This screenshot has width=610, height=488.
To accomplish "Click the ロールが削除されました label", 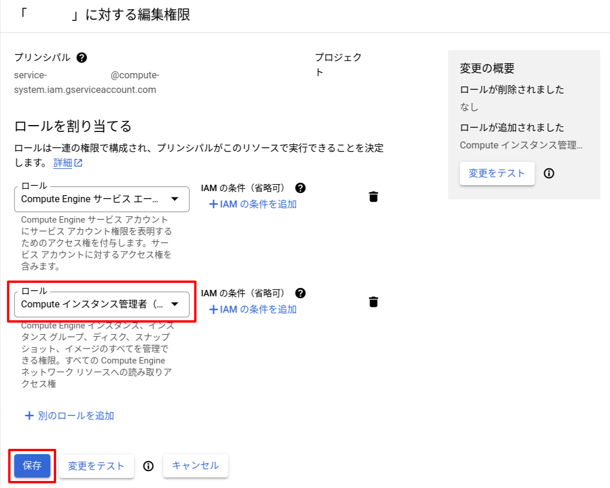I will tap(512, 89).
